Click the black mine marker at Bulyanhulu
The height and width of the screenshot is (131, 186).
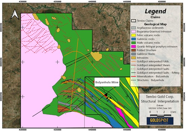tap(106, 95)
